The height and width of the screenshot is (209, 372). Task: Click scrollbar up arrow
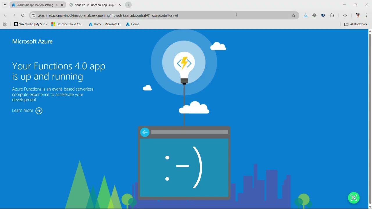(x=370, y=31)
